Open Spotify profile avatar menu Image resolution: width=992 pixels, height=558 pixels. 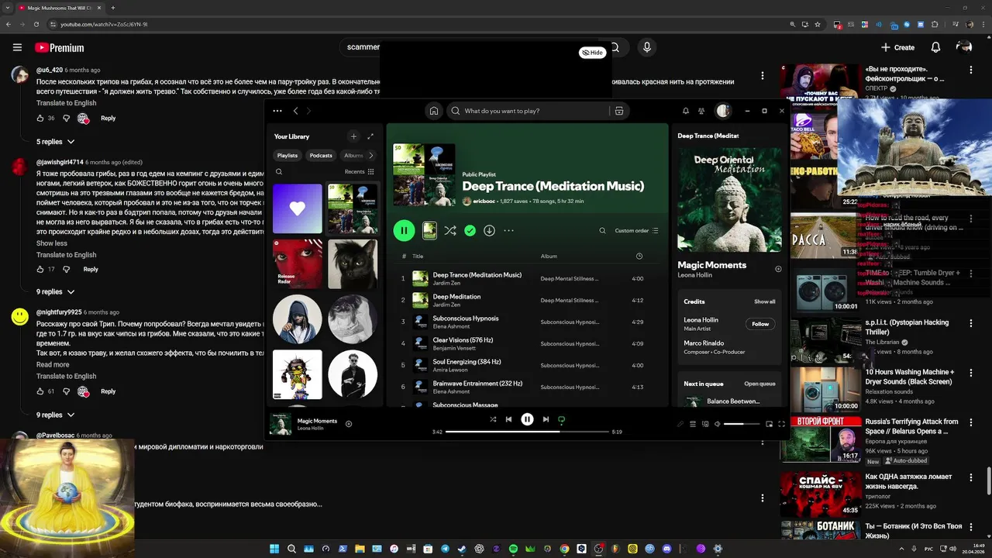[x=723, y=111]
